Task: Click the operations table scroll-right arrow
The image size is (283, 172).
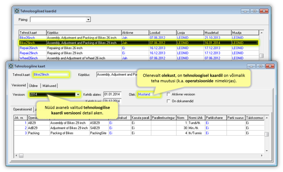Action: (x=262, y=156)
